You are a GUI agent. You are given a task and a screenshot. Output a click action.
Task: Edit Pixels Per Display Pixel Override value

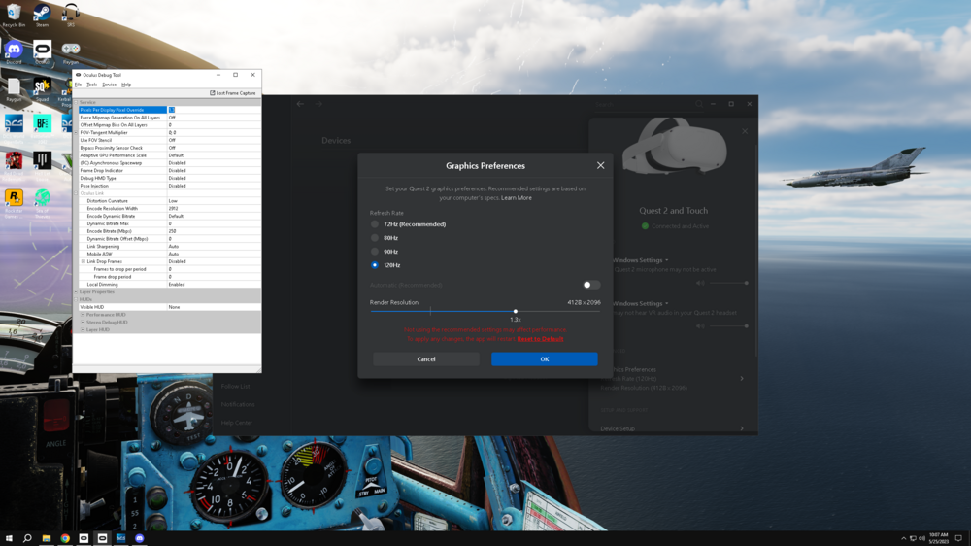coord(214,110)
